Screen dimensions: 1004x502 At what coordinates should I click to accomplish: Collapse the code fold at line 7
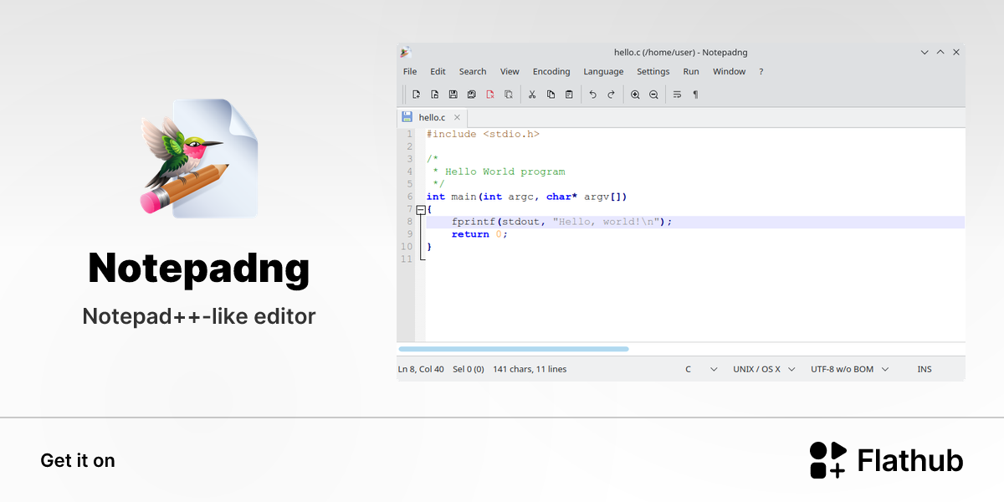coord(421,210)
